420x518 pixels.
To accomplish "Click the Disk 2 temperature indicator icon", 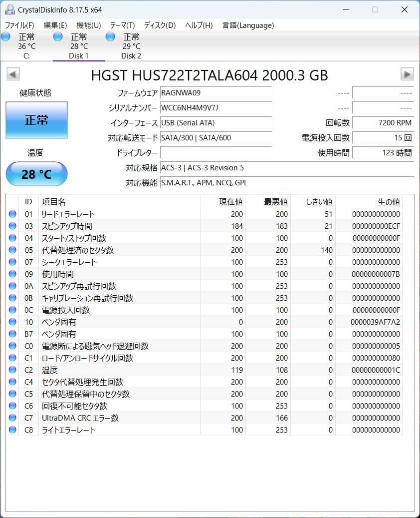I will click(x=110, y=36).
